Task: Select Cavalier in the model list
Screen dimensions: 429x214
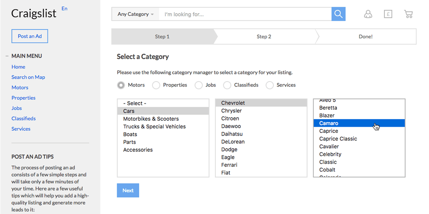Action: 359,146
